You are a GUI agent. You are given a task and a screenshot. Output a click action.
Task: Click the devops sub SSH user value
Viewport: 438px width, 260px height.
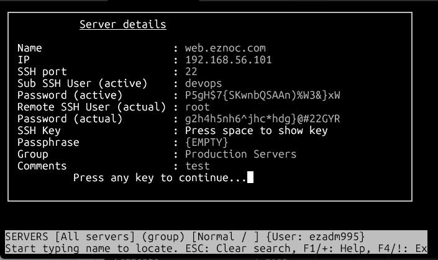[203, 84]
